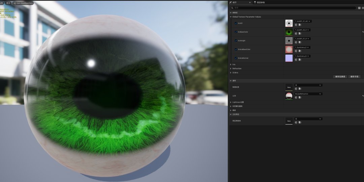The height and width of the screenshot is (182, 364).
Task: Expand the Lightmass设置 section
Action: tap(231, 102)
